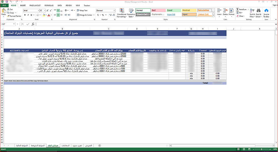This screenshot has height=152, width=278.
Task: Apply the Neutral cell style
Action: (x=189, y=11)
